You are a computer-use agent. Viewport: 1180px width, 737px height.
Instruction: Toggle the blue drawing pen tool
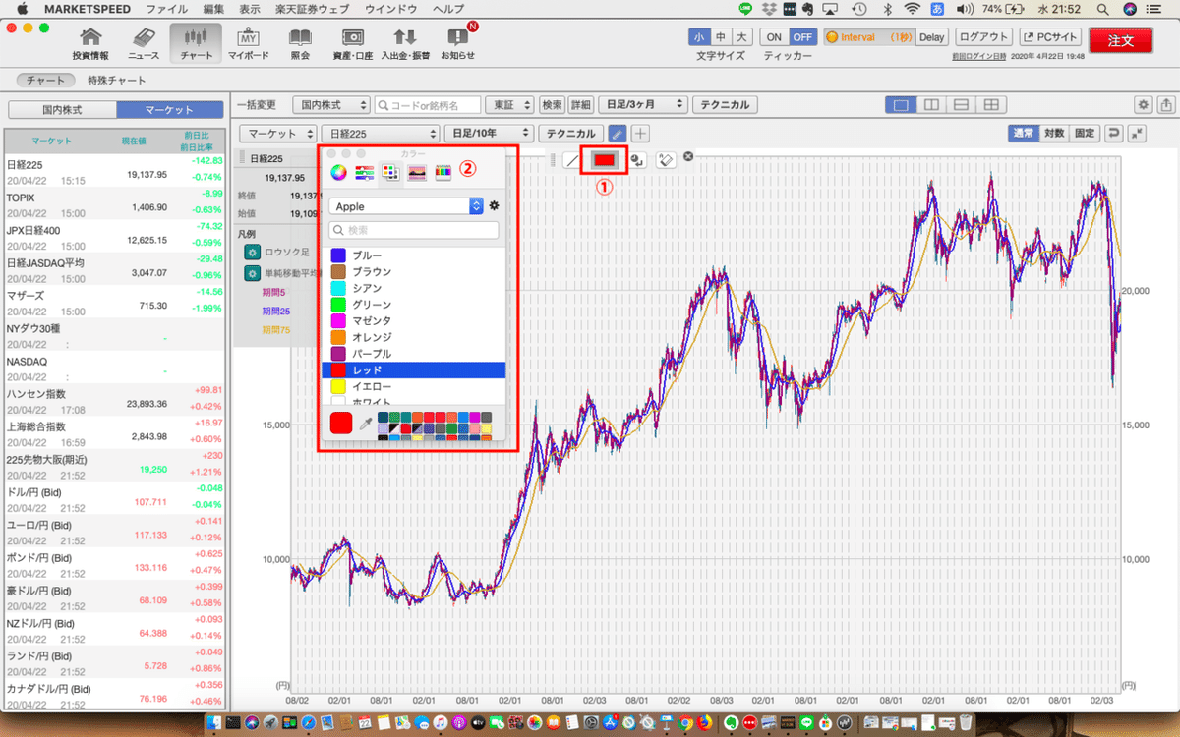coord(617,133)
